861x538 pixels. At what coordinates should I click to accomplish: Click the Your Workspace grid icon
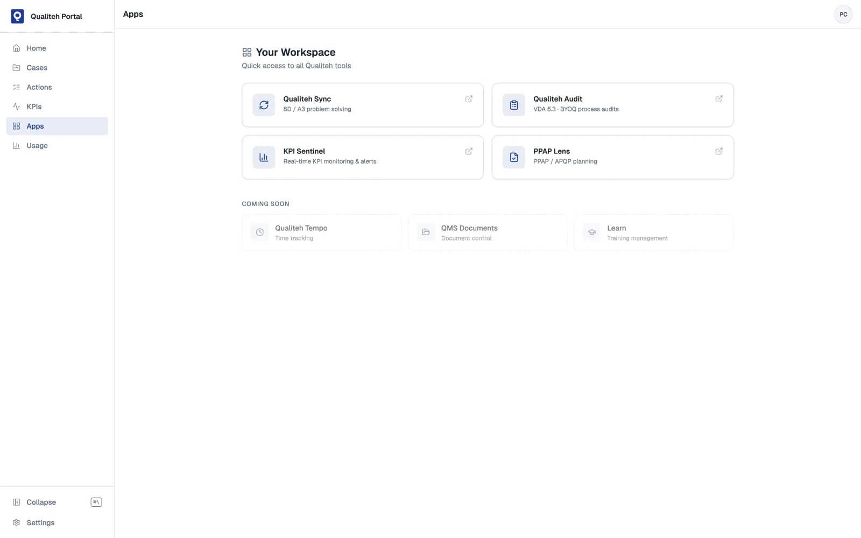[x=247, y=52]
